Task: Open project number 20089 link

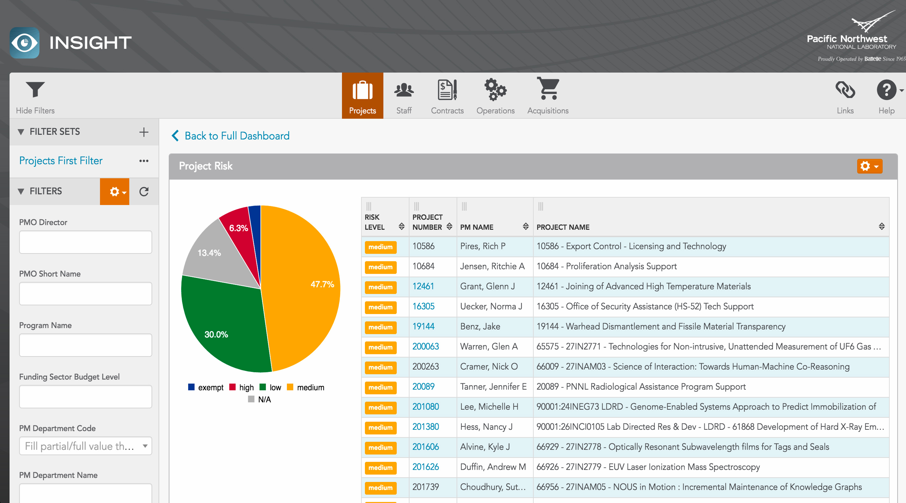Action: (423, 386)
